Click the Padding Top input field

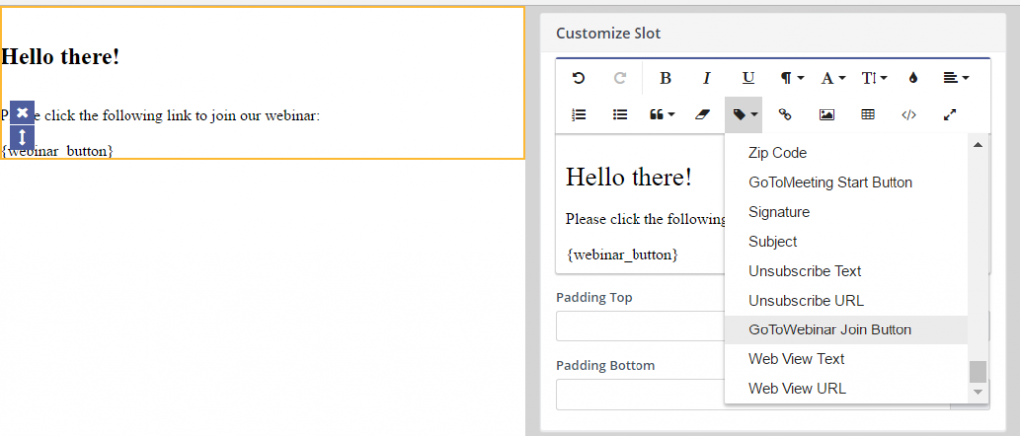click(639, 326)
